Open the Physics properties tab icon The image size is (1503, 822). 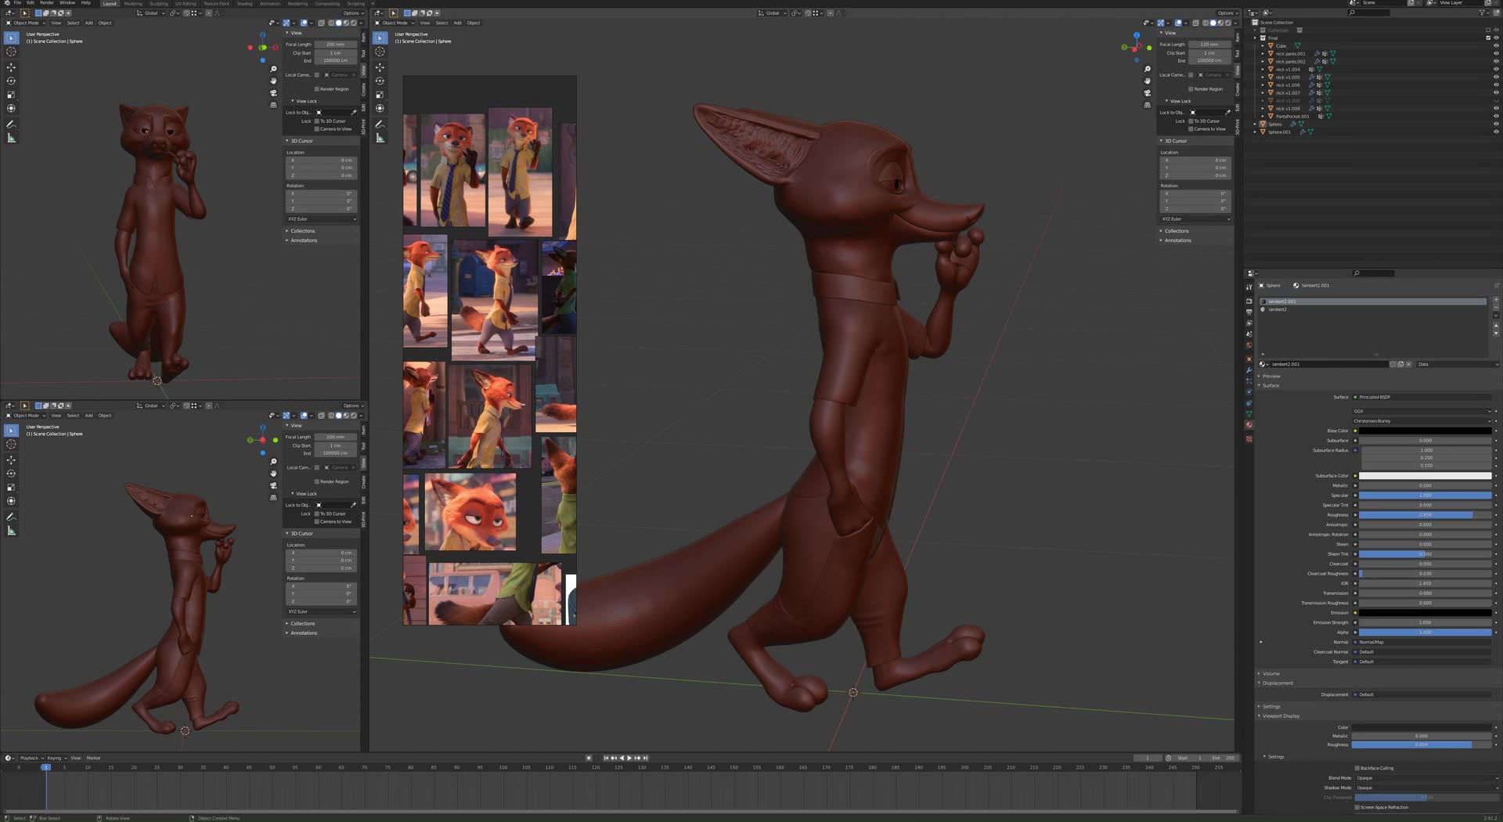click(x=1249, y=391)
